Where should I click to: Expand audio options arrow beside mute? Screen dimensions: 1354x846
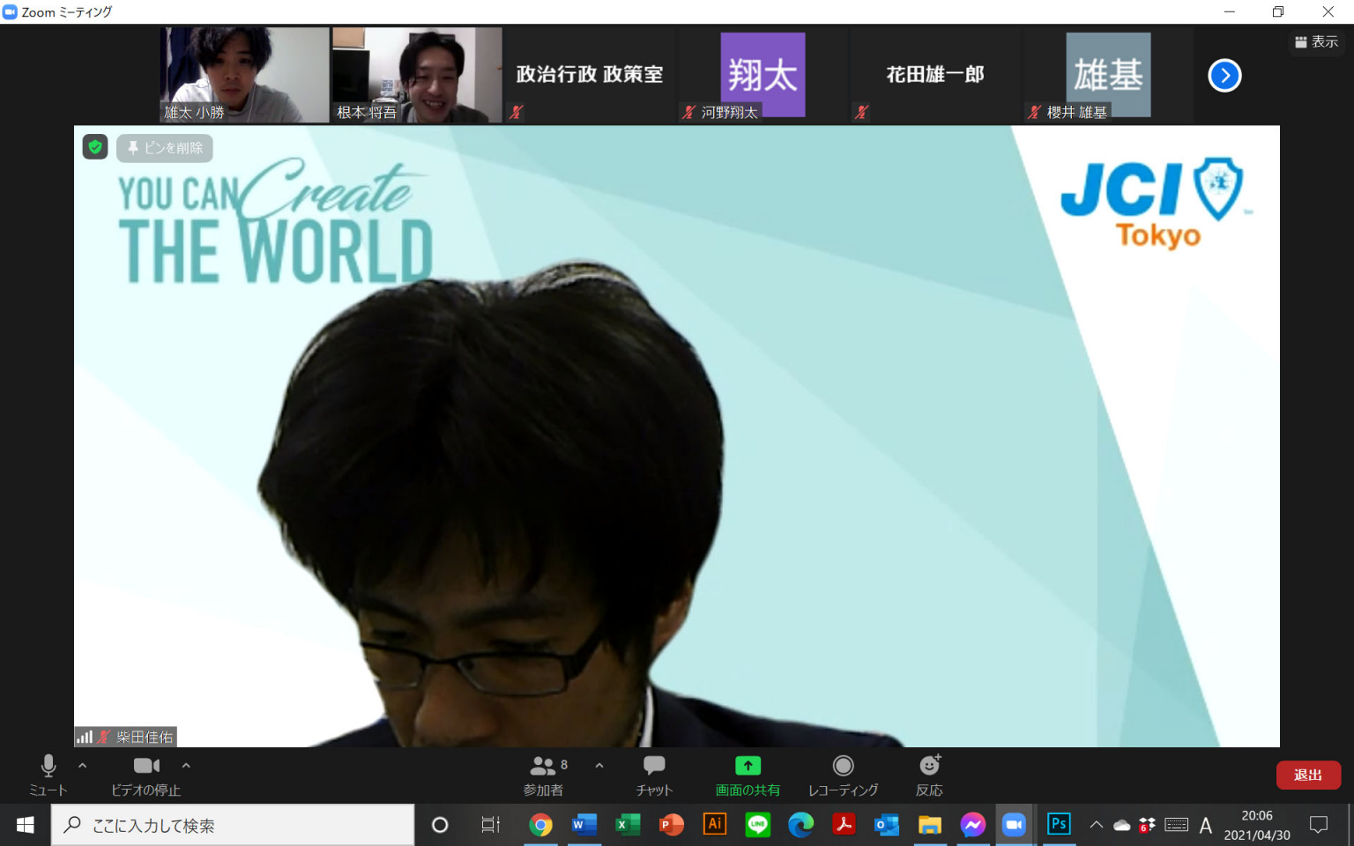pyautogui.click(x=83, y=766)
